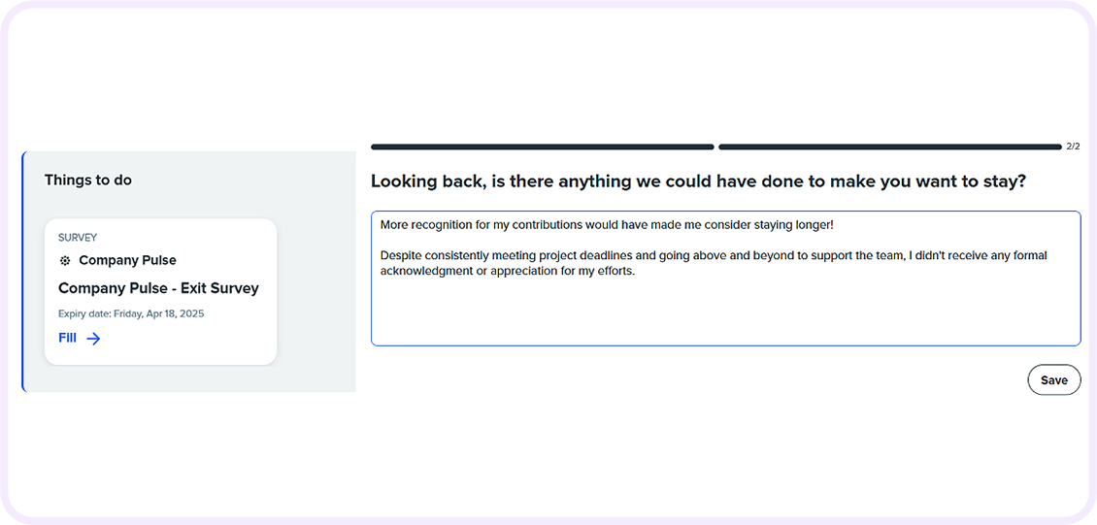
Task: Click the 'Company Pulse - Exit Survey' title
Action: click(x=159, y=288)
